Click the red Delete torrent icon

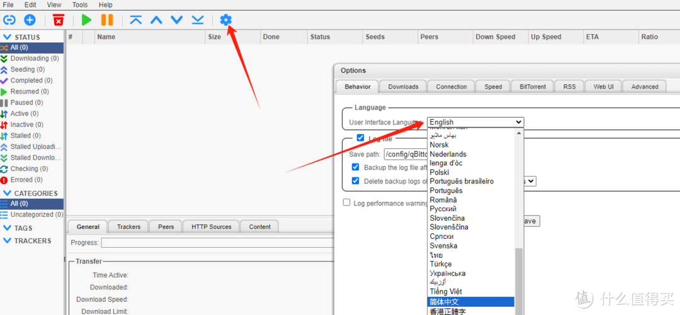pyautogui.click(x=59, y=20)
